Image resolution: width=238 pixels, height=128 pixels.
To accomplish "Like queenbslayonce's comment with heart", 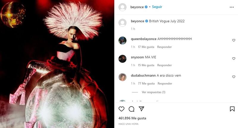I will pos(234,40).
